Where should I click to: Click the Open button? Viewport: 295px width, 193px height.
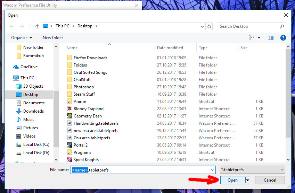232,180
